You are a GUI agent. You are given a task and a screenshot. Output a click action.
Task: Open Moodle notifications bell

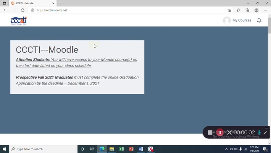[x=259, y=20]
